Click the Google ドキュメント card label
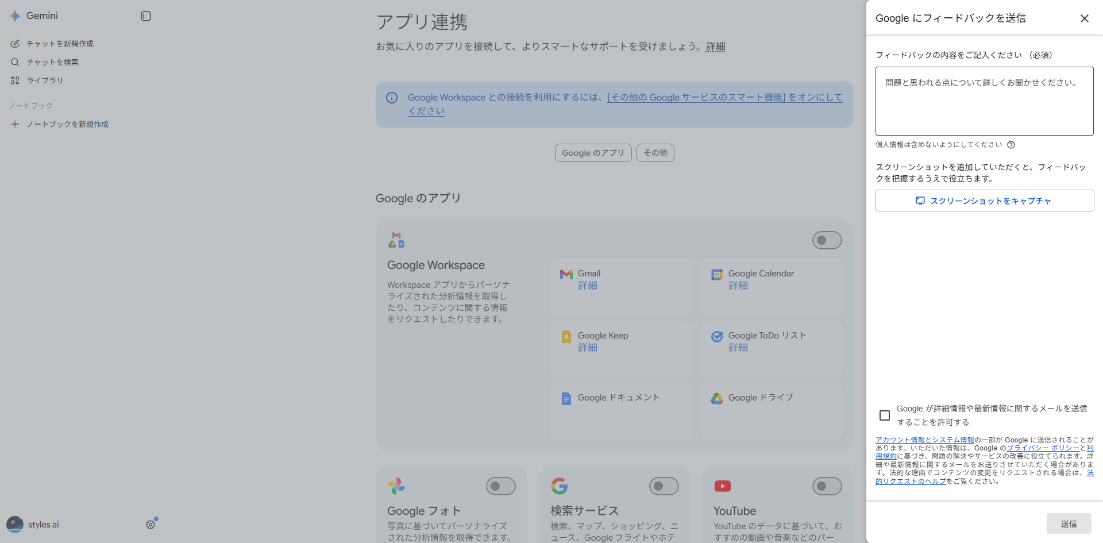1103x543 pixels. click(x=619, y=398)
